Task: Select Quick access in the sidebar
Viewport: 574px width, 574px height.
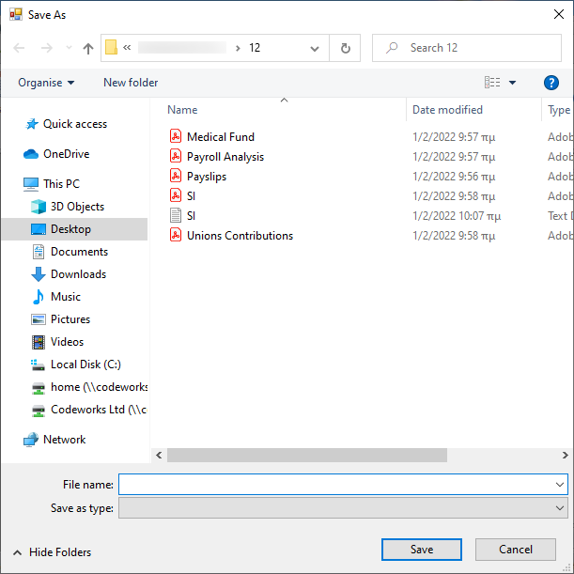Action: point(66,124)
